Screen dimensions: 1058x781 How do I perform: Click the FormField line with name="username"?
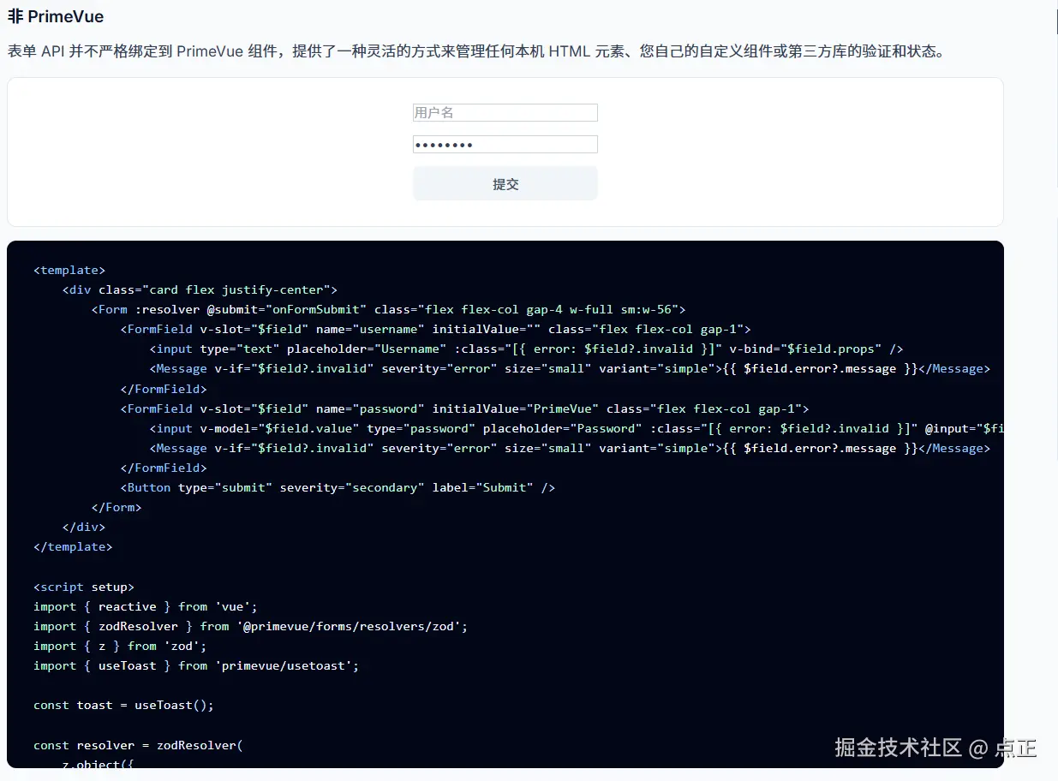tap(435, 329)
